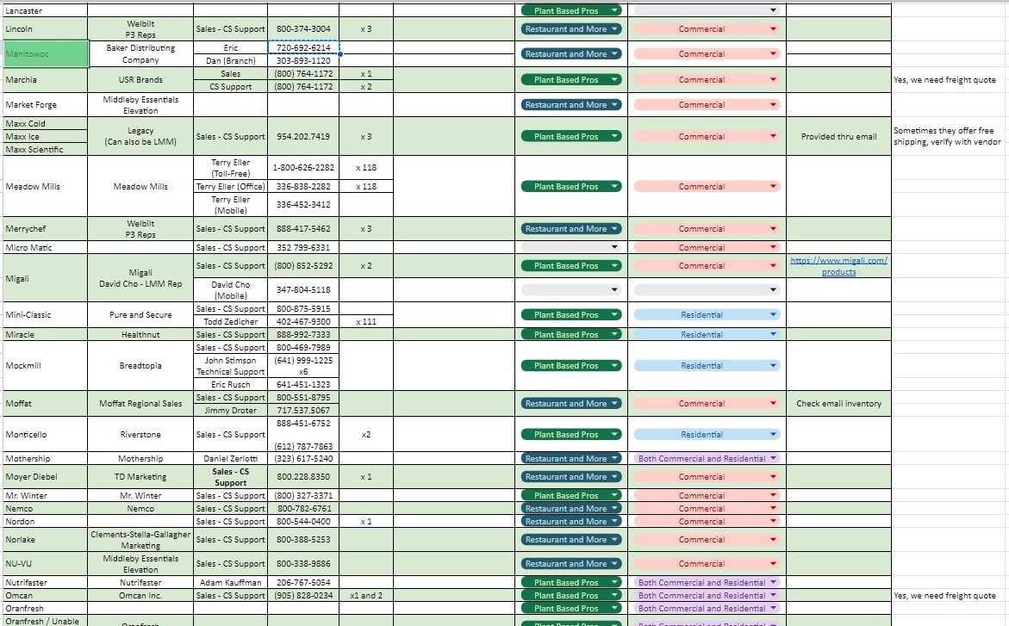Viewport: 1009px width, 626px height.
Task: Open the Miracle row Residential dropdown
Action: coord(707,335)
